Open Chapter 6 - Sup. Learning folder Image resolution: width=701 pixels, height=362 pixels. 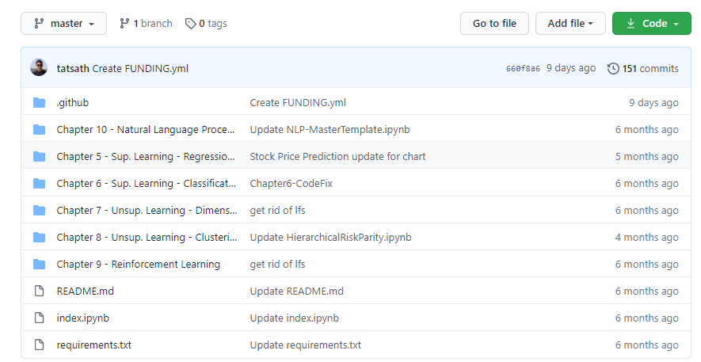coord(147,184)
